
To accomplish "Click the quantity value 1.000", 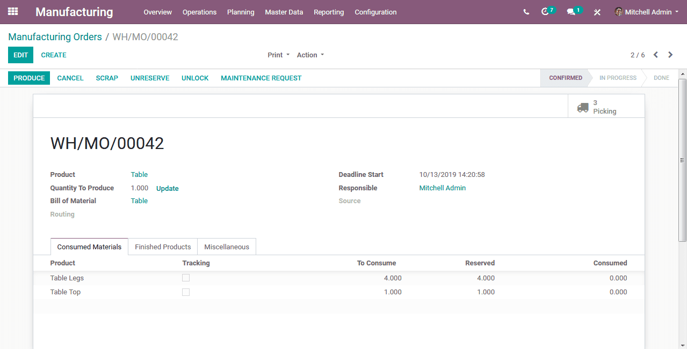I will click(140, 188).
